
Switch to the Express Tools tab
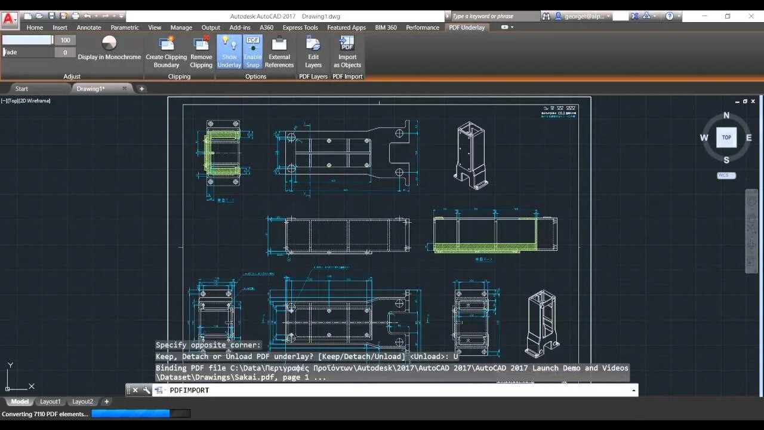pos(300,27)
